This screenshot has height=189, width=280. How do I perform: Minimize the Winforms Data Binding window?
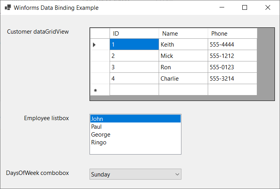point(222,7)
